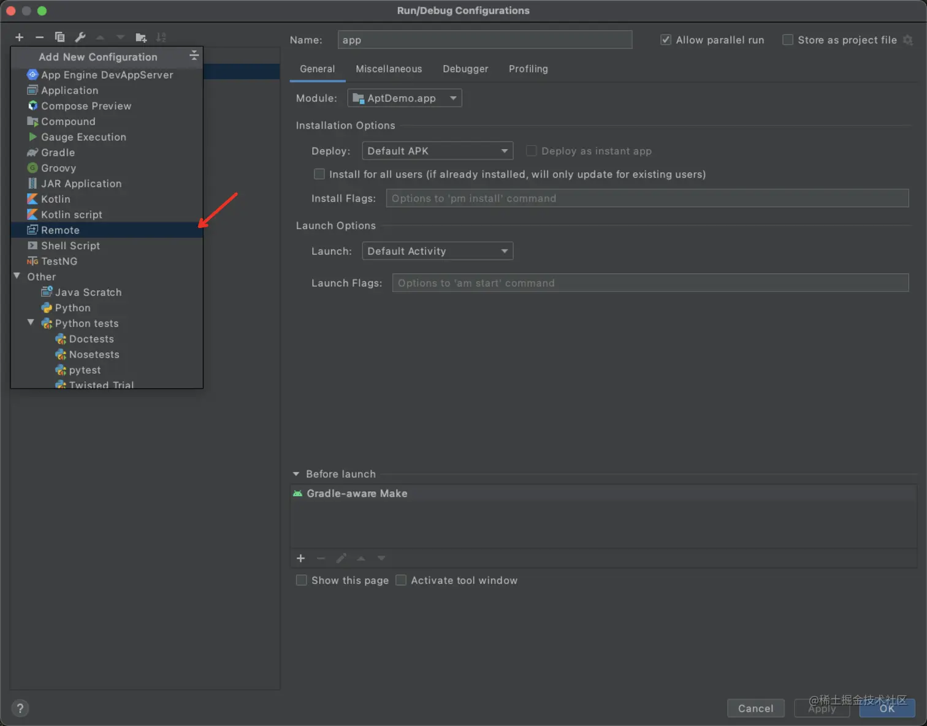Click the Create New Folder icon

click(x=141, y=37)
